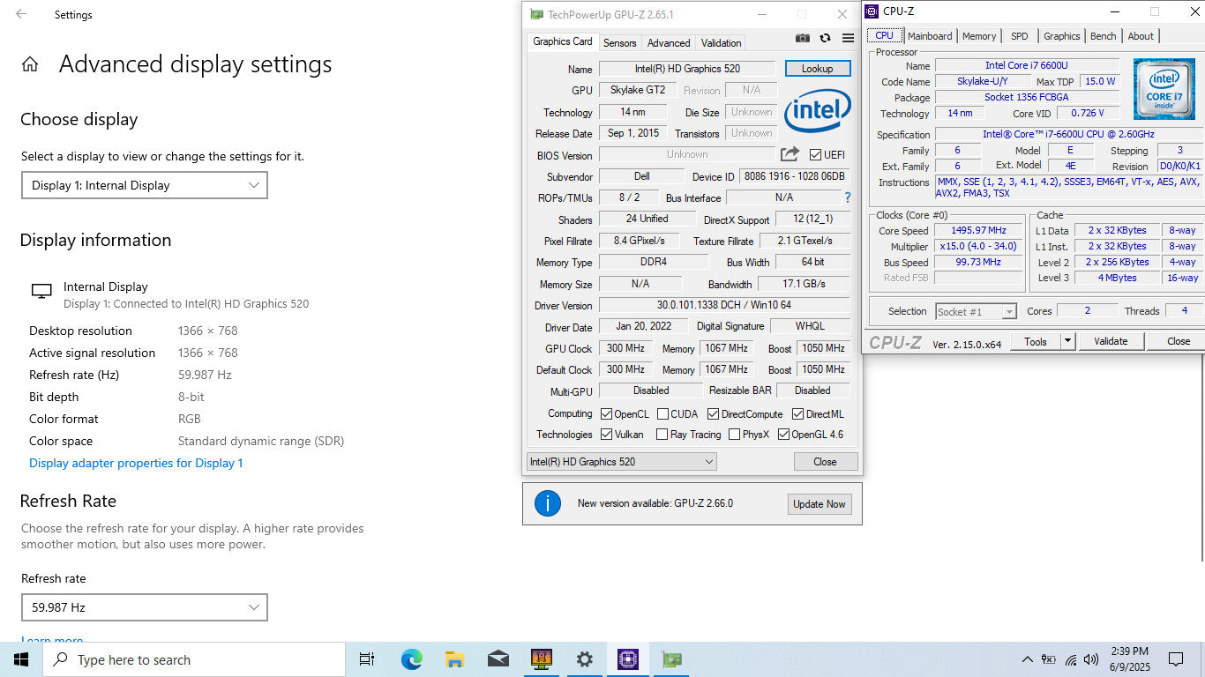Switch to the Sensors tab in GPU-Z
This screenshot has height=677, width=1205.
[619, 42]
